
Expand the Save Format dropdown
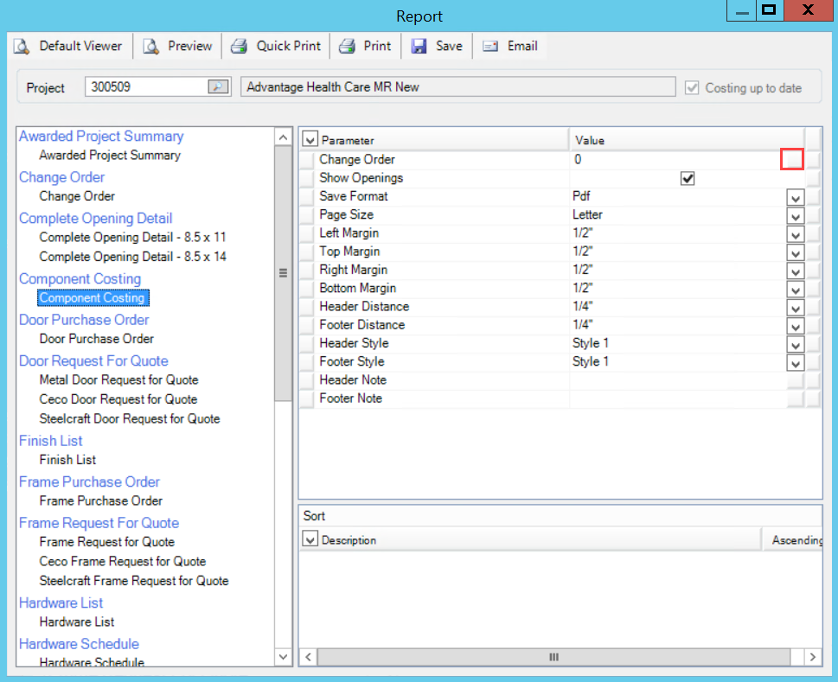[x=795, y=197]
